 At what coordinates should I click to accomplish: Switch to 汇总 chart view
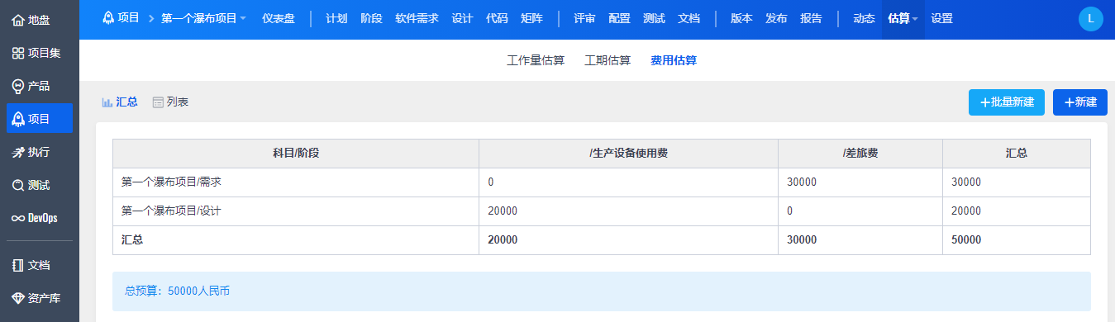(x=119, y=102)
